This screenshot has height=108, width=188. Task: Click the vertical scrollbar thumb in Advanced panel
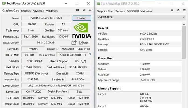[184, 43]
